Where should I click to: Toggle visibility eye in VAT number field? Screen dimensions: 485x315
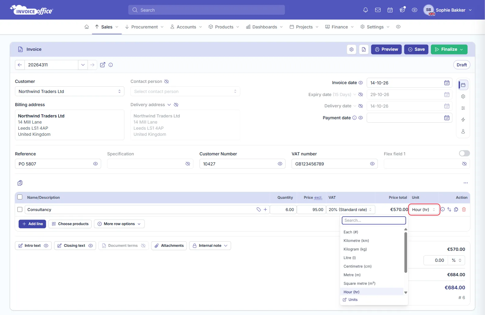(x=372, y=164)
